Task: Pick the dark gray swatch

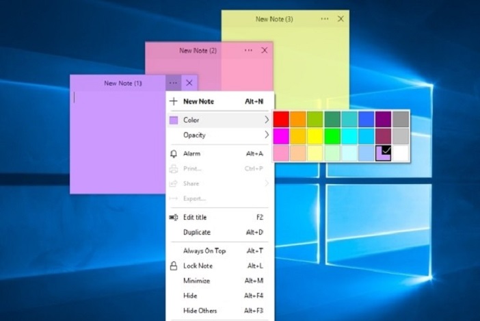Action: pyautogui.click(x=401, y=119)
